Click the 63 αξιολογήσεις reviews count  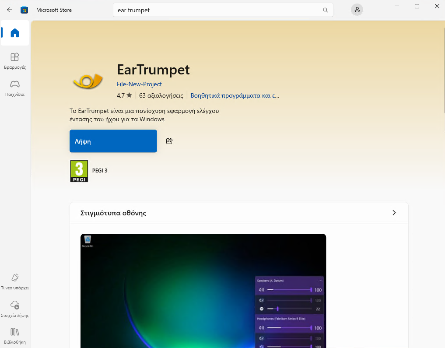click(x=161, y=95)
